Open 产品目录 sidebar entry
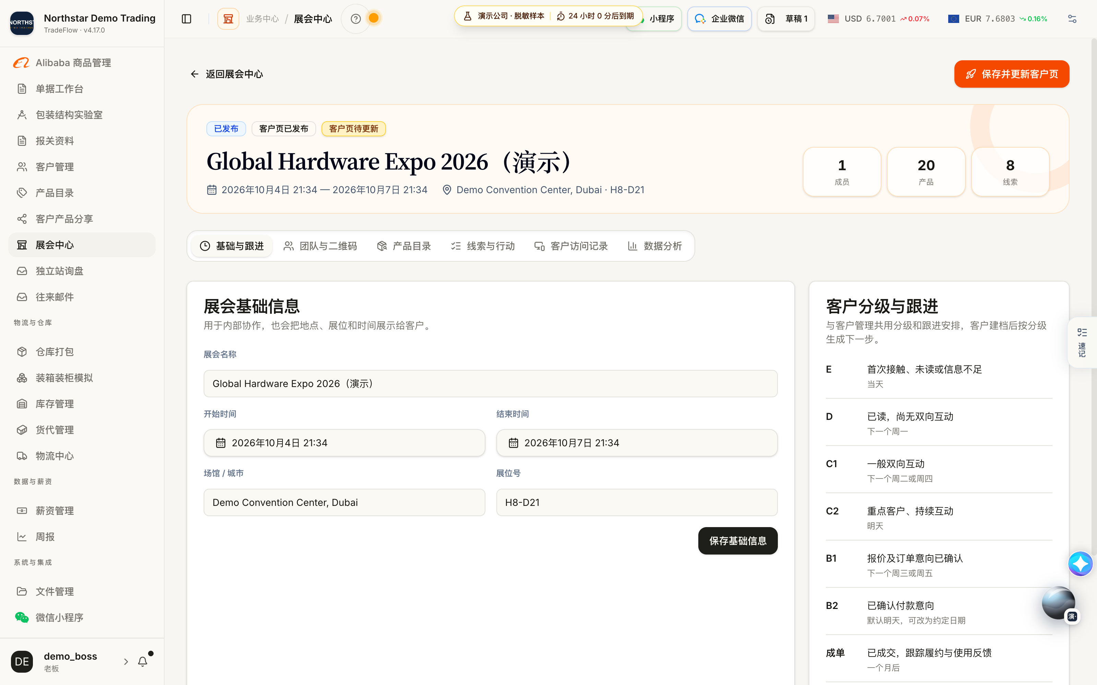Viewport: 1097px width, 685px height. point(82,193)
